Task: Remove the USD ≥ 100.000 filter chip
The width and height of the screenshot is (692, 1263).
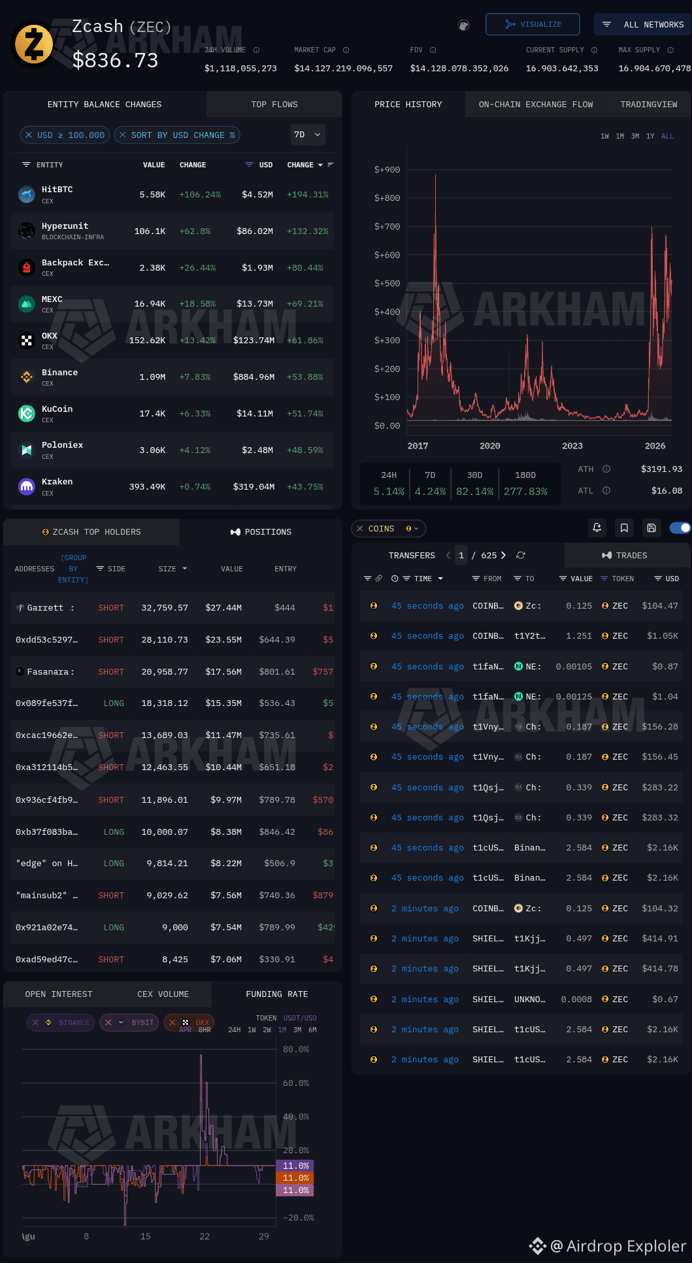Action: click(29, 135)
